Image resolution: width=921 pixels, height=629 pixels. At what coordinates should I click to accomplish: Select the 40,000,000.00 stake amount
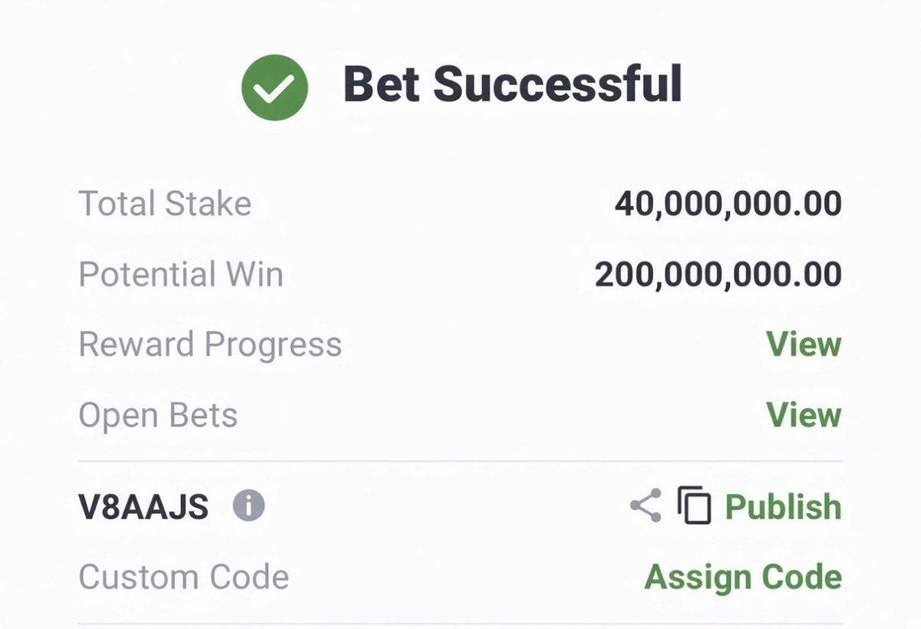pos(728,204)
